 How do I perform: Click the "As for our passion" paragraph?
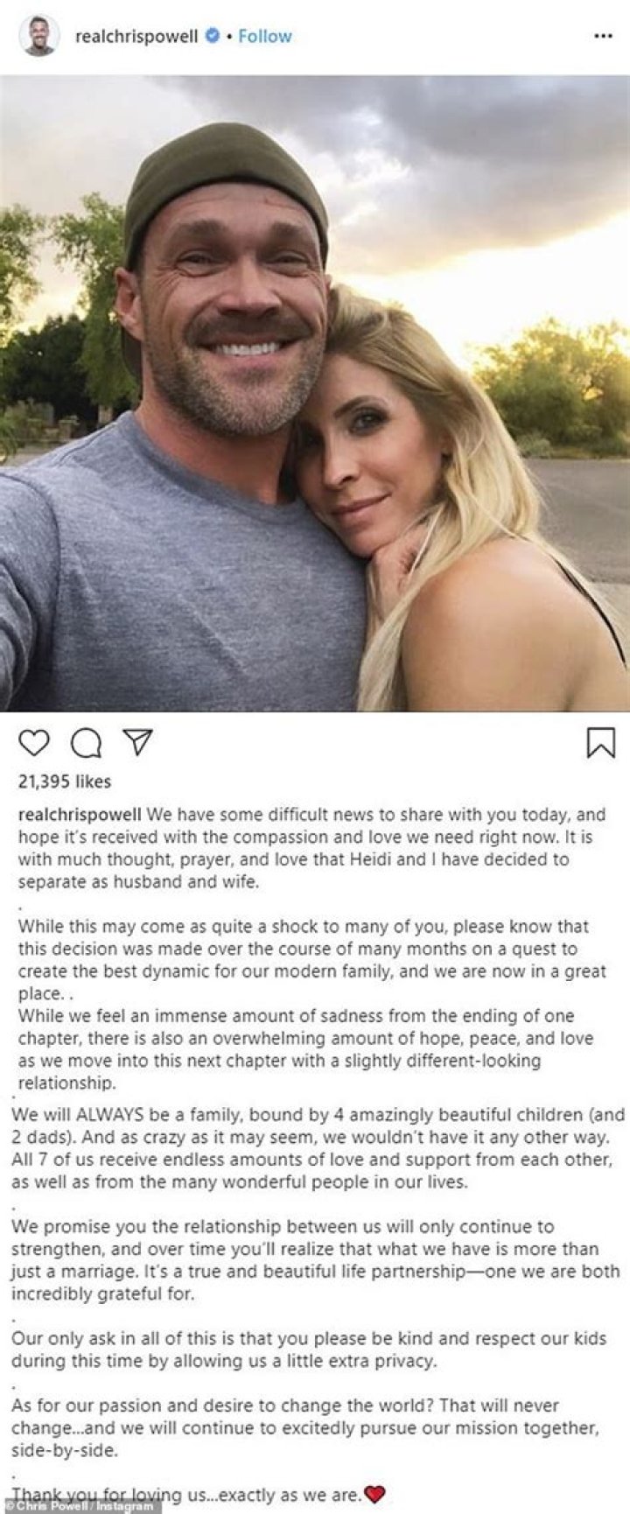[x=306, y=1427]
